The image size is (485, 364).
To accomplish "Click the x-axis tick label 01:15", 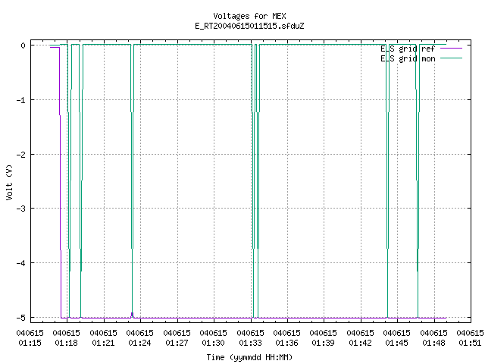I will click(30, 343).
